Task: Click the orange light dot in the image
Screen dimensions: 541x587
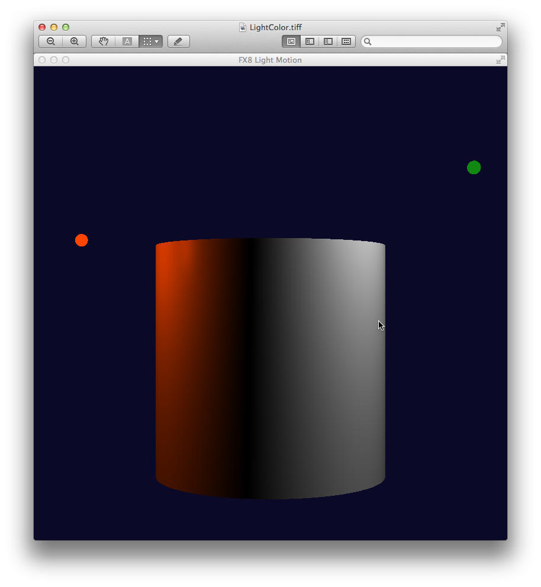Action: [x=82, y=240]
